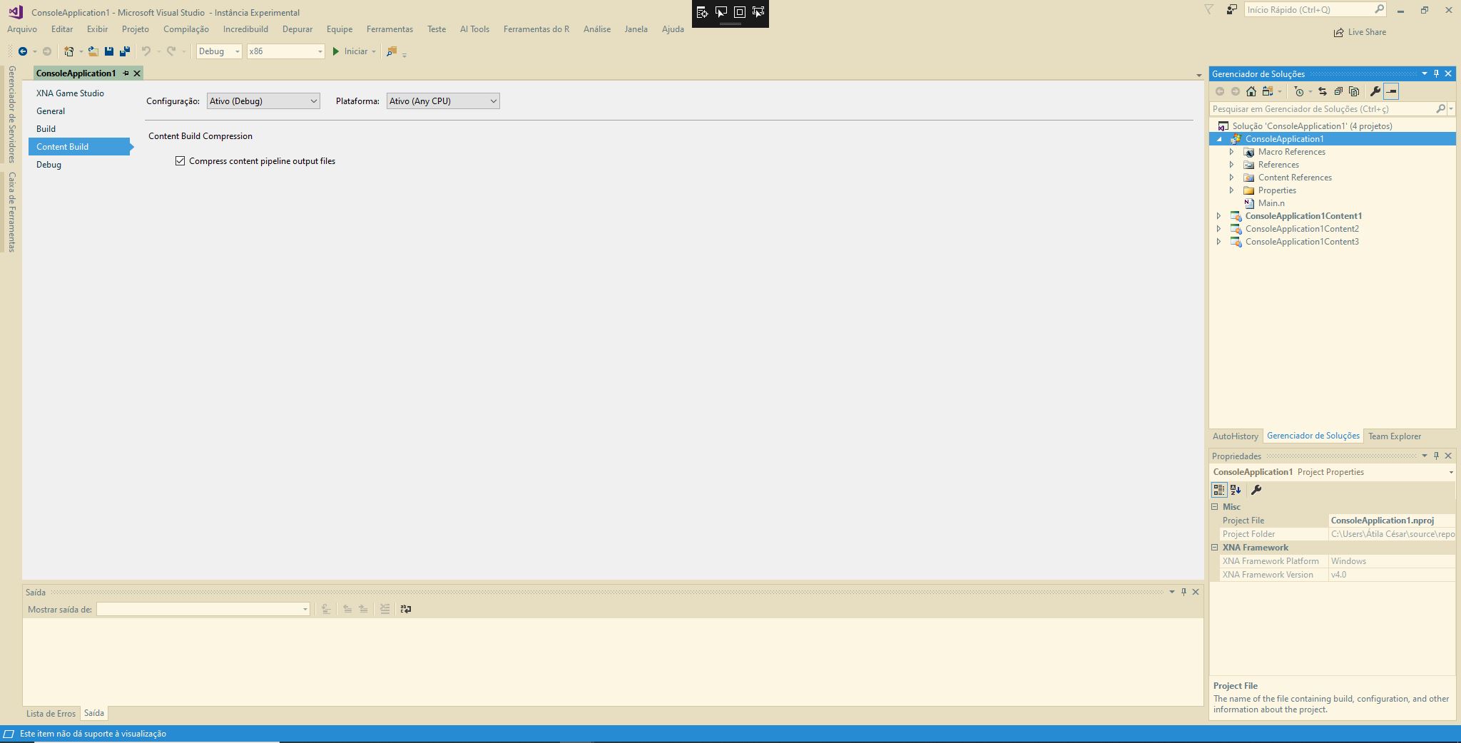
Task: Open the Plataforma dropdown
Action: [493, 101]
